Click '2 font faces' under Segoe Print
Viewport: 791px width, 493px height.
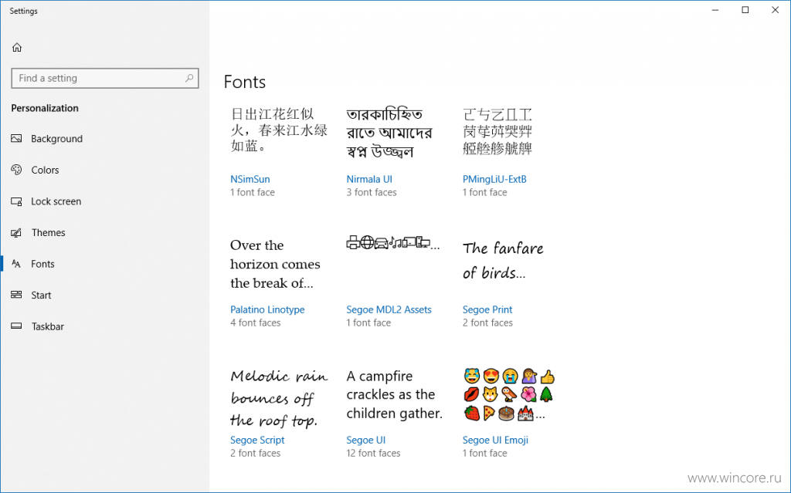click(x=487, y=322)
